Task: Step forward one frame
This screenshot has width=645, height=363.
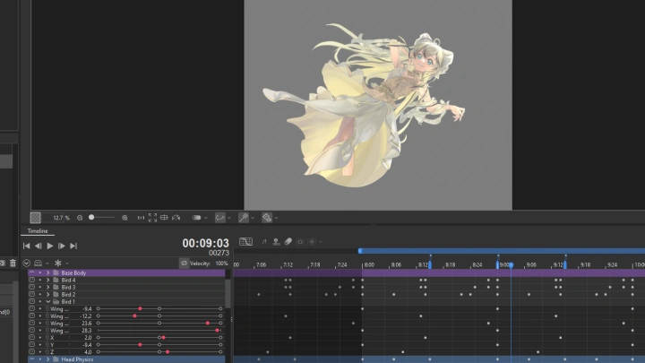Action: point(61,246)
